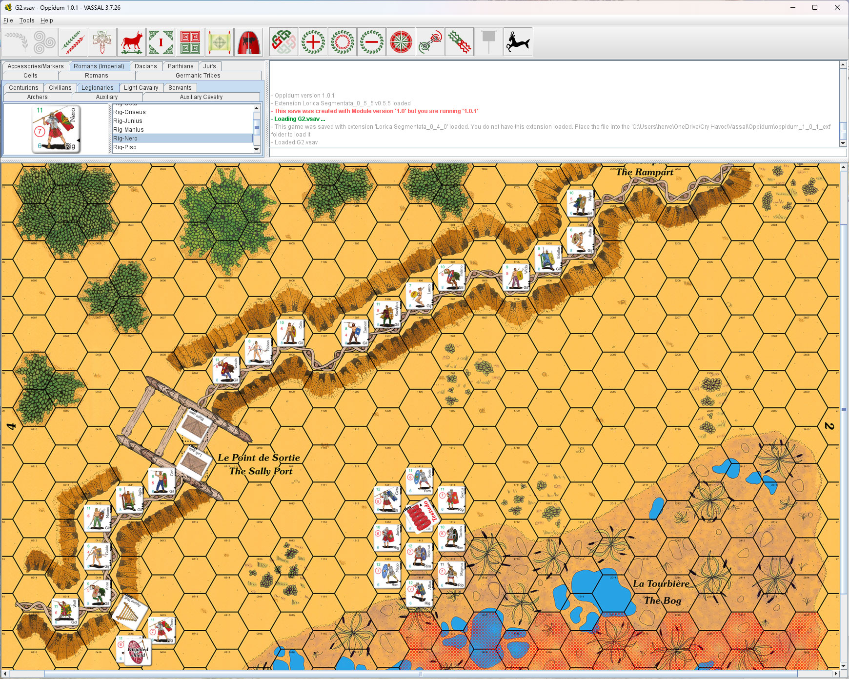The width and height of the screenshot is (849, 679).
Task: Click the chat log scroll-down arrow
Action: (843, 143)
